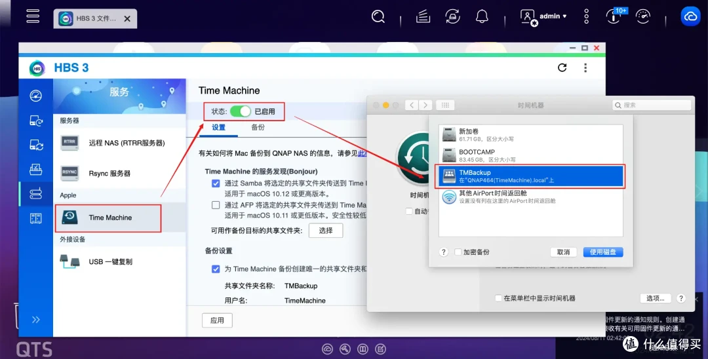The image size is (708, 359).
Task: Click the large Time Machine clock icon
Action: [413, 158]
